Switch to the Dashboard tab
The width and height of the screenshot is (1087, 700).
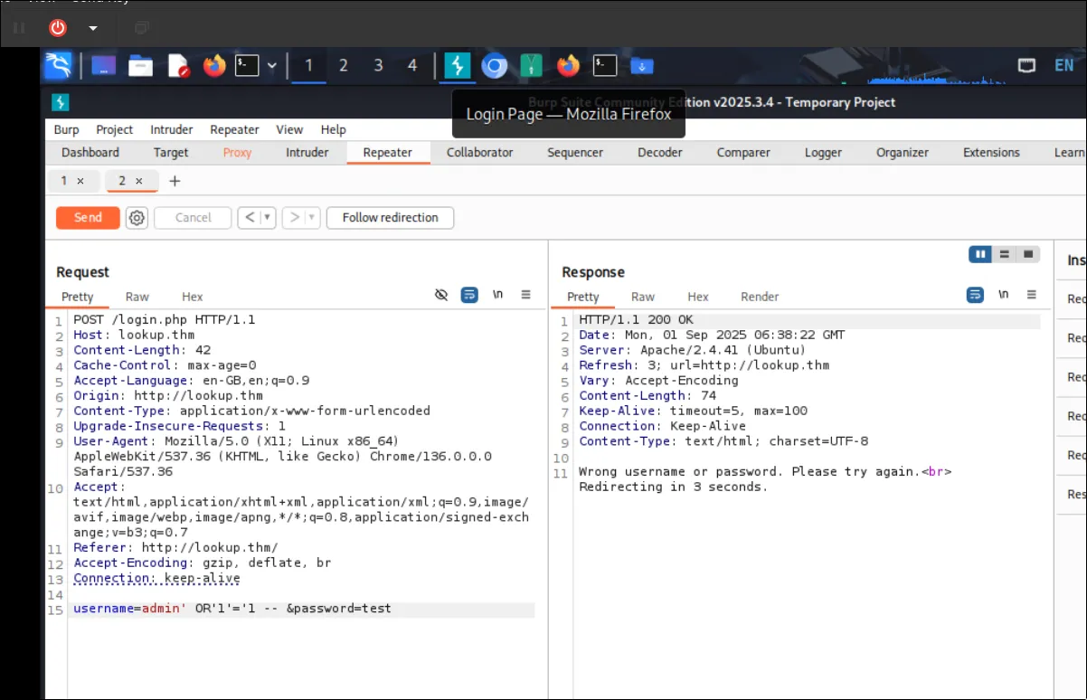click(x=90, y=152)
